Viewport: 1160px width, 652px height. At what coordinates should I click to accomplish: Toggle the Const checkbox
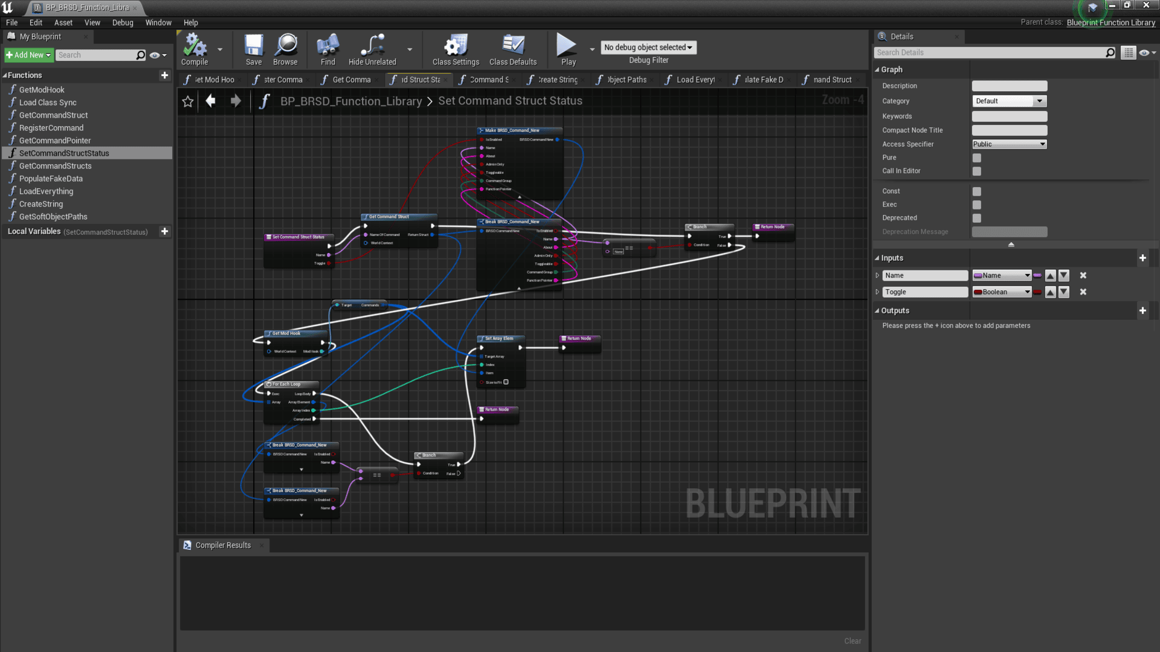click(977, 191)
